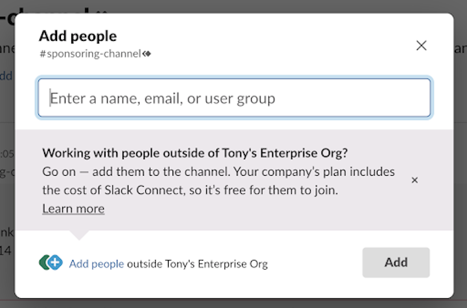The image size is (467, 308).
Task: Click the dimmed channel title behind the dialog
Action: (x=58, y=6)
